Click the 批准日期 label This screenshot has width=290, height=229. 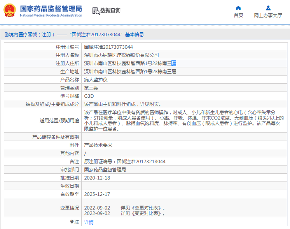70,178
